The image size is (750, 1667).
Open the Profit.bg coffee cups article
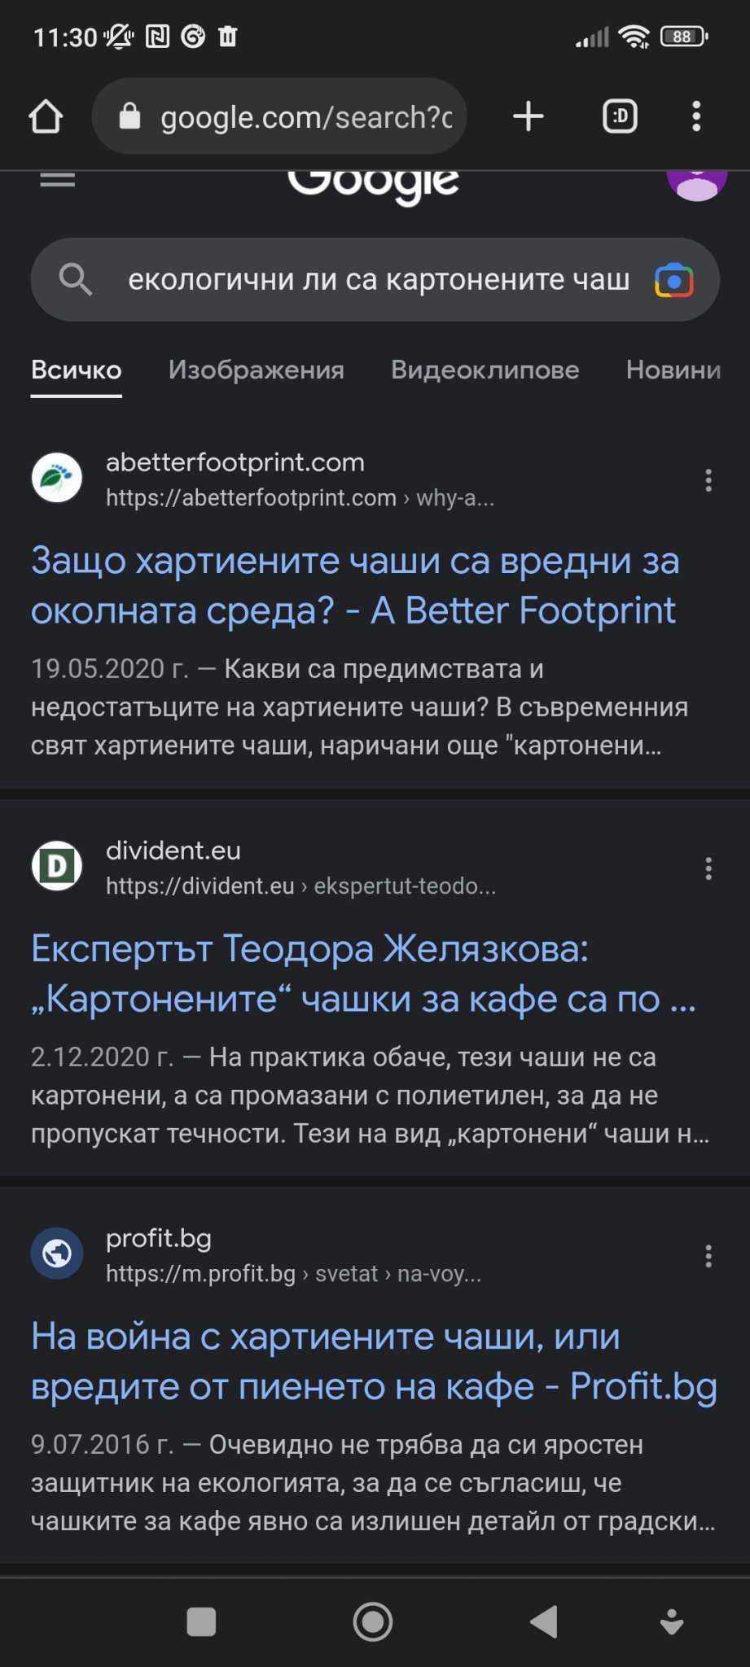click(x=373, y=1361)
